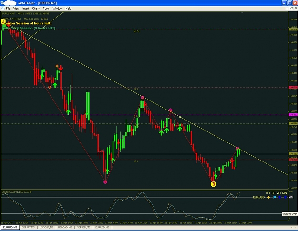The width and height of the screenshot is (298, 231).
Task: Click the chart shift triangle at chart top
Action: [x=242, y=12]
